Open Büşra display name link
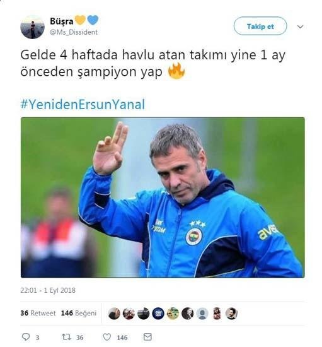The image size is (322, 347). pos(62,21)
